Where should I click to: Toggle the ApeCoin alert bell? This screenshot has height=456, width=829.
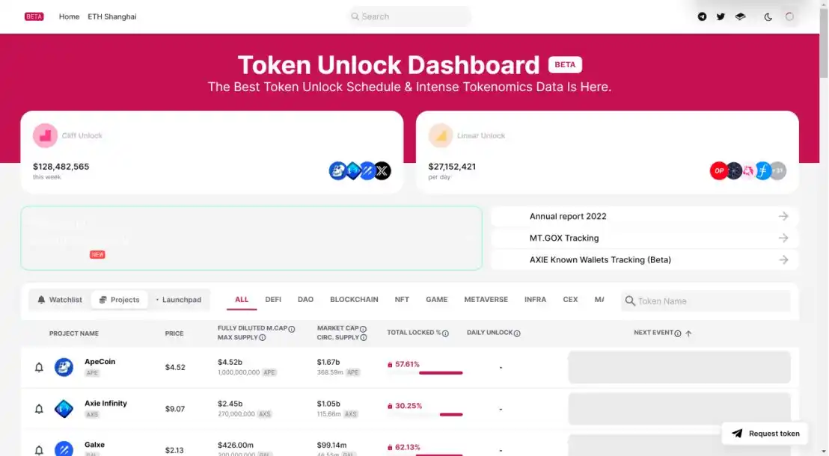click(x=39, y=367)
